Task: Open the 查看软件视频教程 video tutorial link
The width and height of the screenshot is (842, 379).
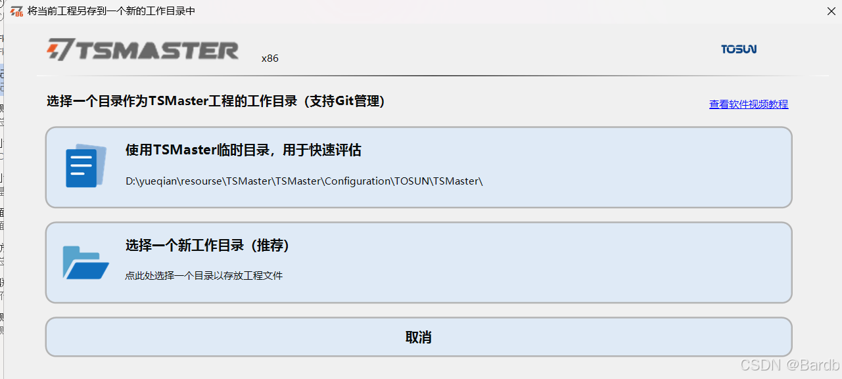Action: tap(749, 104)
